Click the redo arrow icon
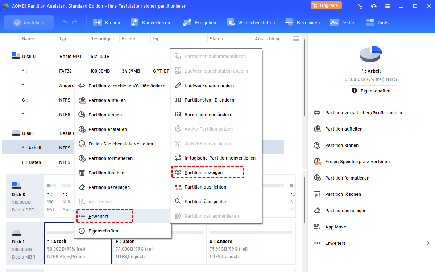The image size is (435, 272). coord(75,22)
